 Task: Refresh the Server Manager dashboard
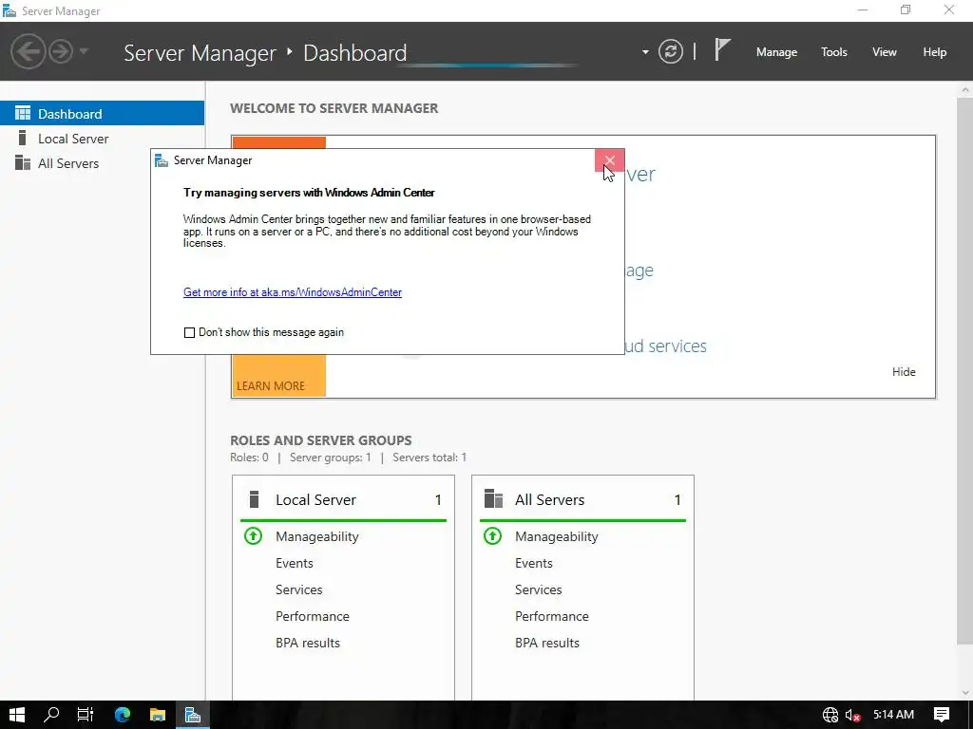coord(671,51)
